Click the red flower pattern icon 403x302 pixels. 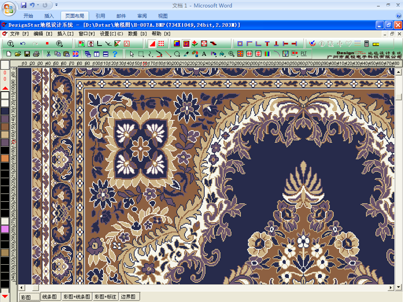(195, 44)
